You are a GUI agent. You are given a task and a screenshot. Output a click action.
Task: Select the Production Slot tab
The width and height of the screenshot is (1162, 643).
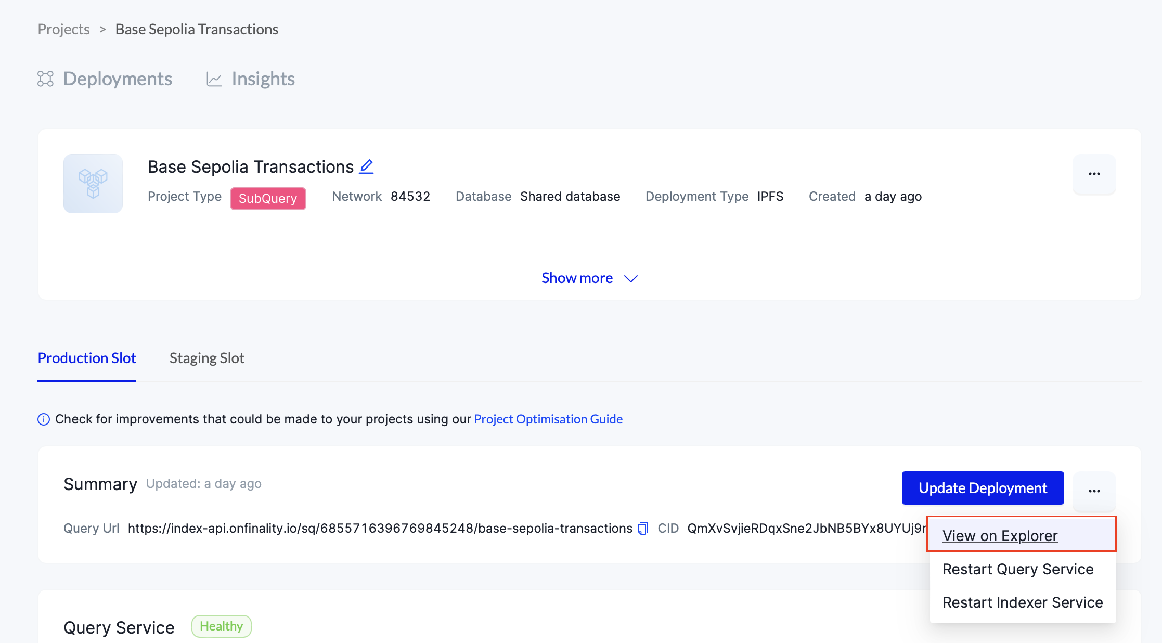[x=87, y=358]
